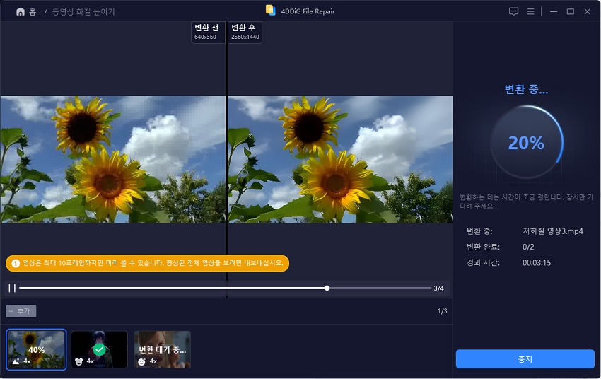Click the face model icon on third thumbnail
Screen dimensions: 601x379
click(x=142, y=361)
